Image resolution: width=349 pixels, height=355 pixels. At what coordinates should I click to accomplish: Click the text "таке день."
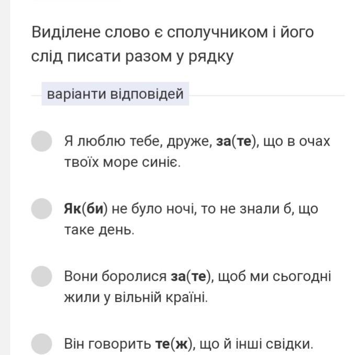tap(99, 230)
